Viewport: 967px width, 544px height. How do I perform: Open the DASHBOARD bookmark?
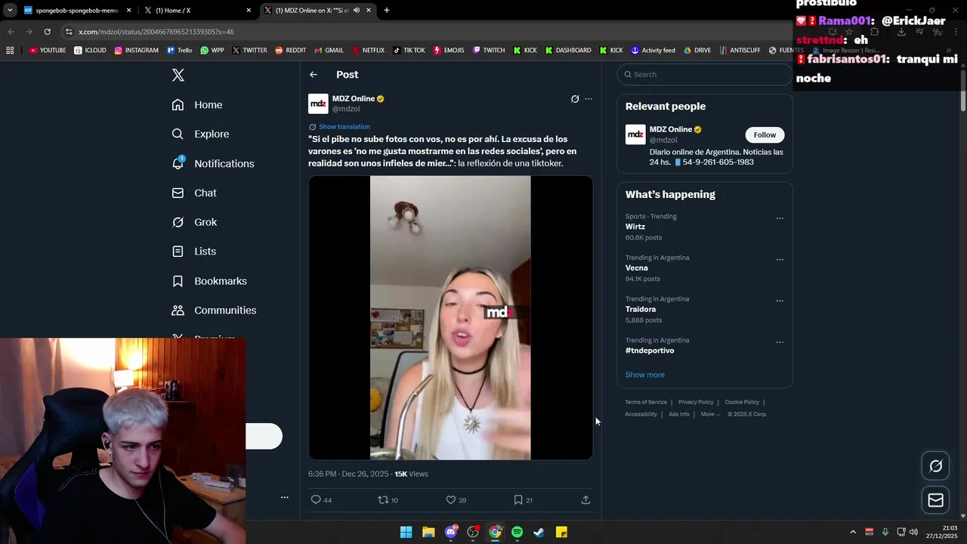coord(568,51)
